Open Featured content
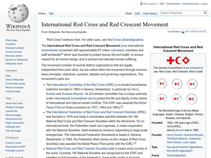211x158 pixels. pyautogui.click(x=15, y=48)
